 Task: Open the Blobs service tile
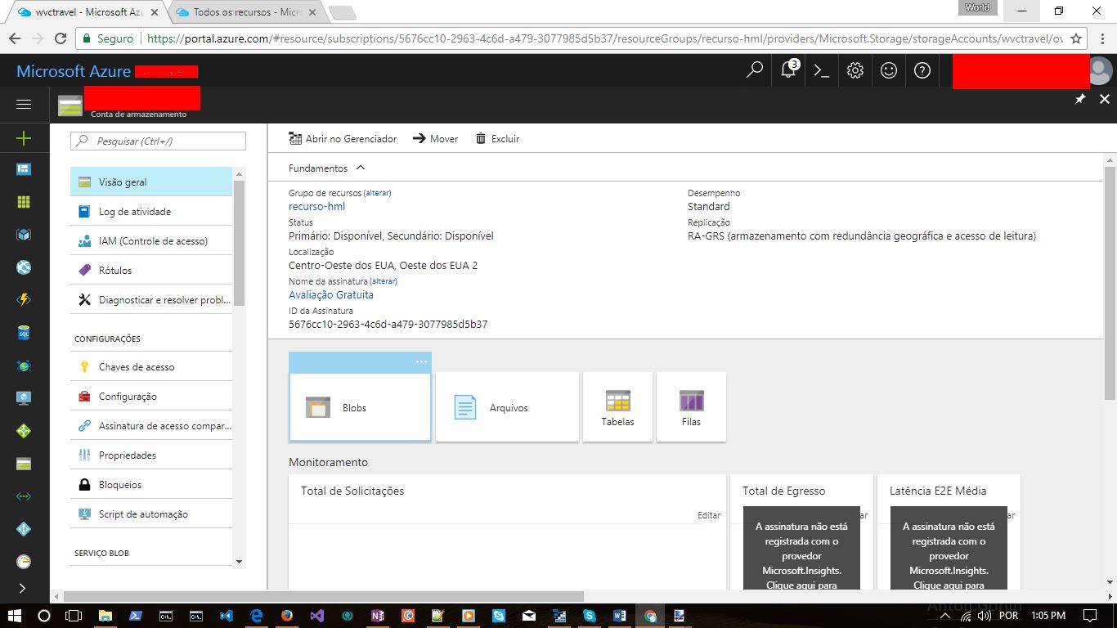click(x=360, y=407)
